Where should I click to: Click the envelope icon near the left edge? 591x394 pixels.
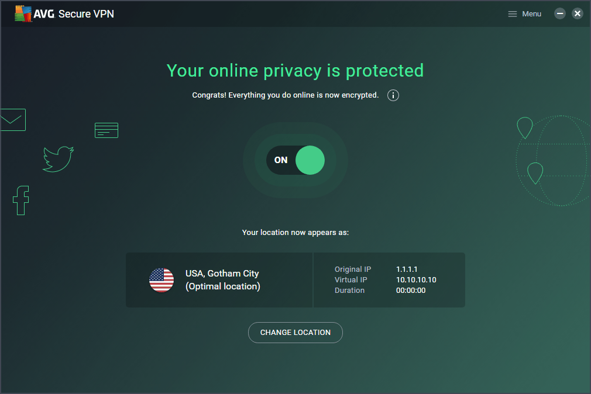[x=12, y=119]
